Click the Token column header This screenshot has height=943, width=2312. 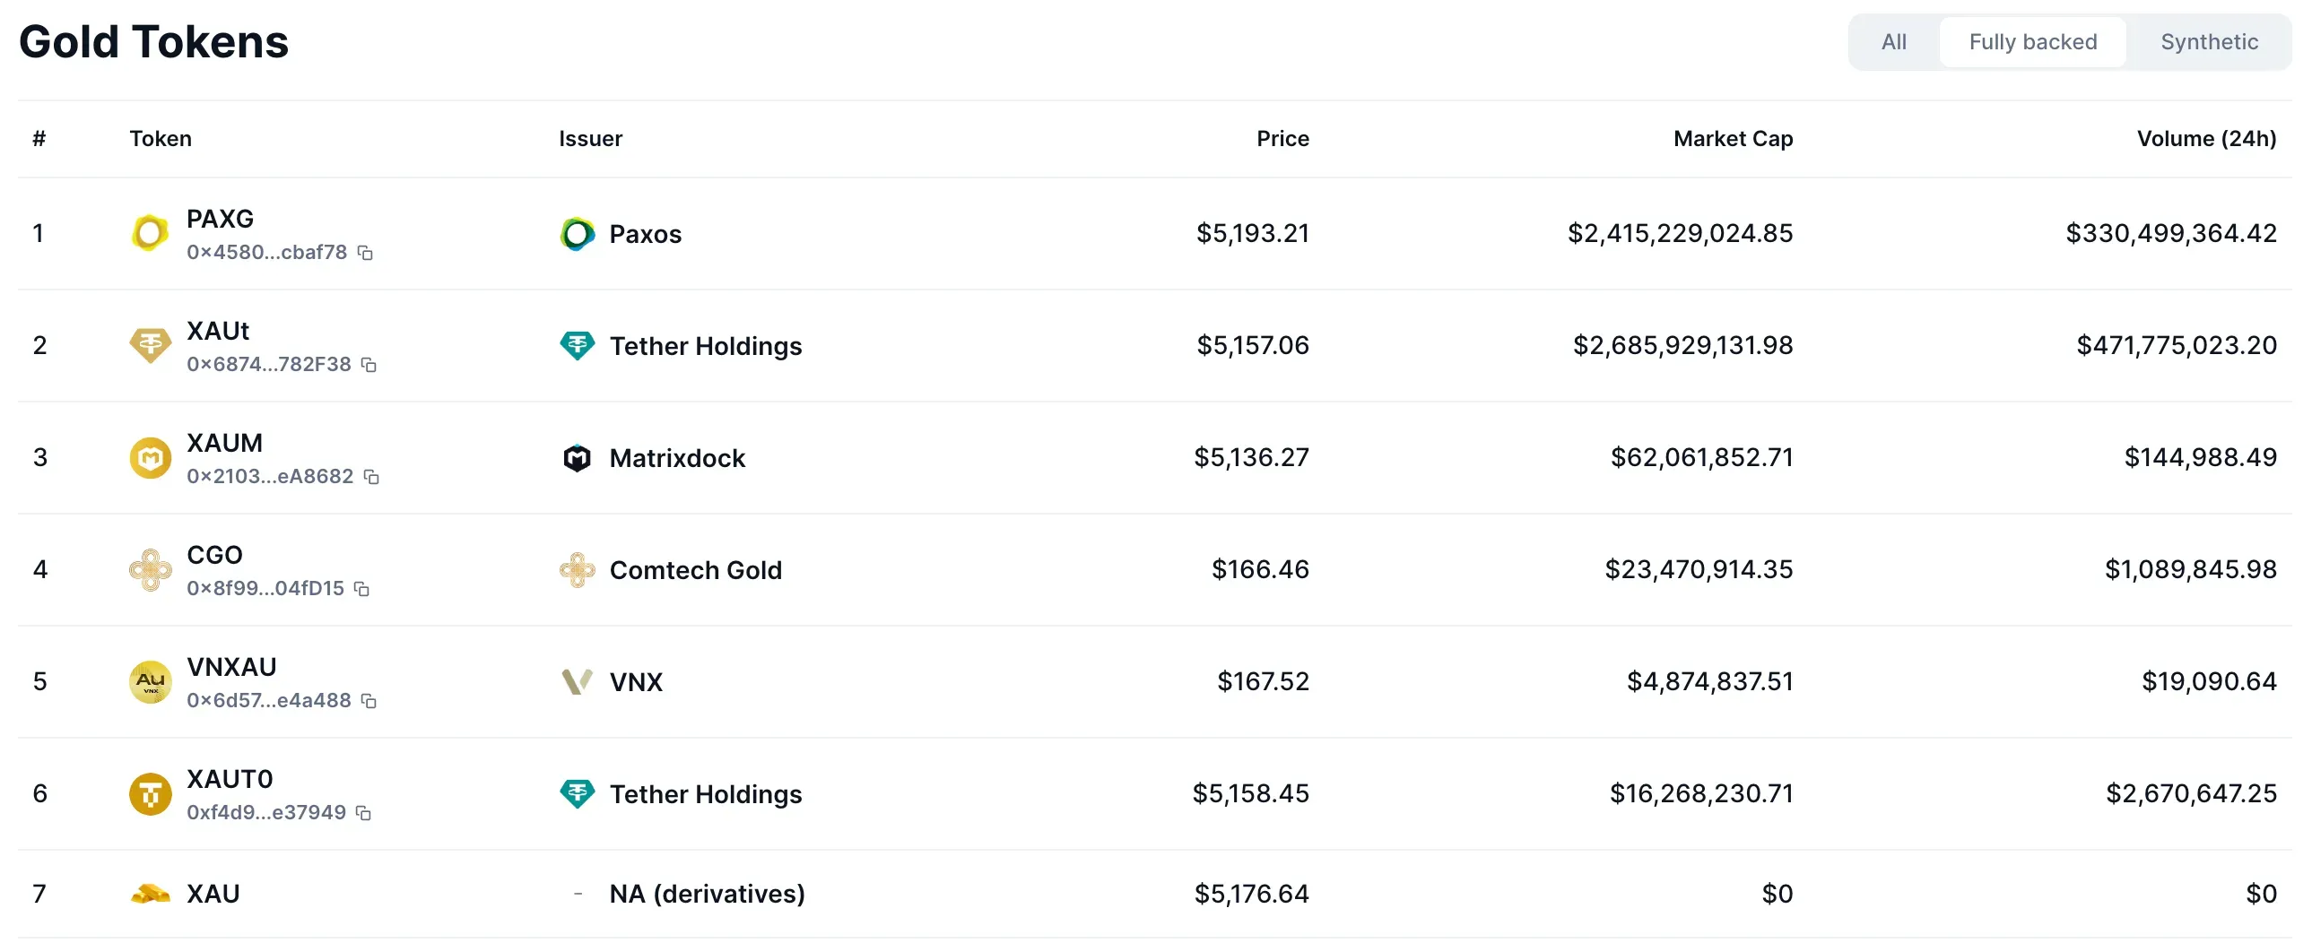161,139
